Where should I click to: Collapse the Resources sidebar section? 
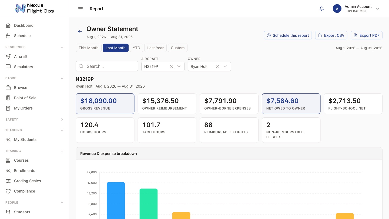pyautogui.click(x=62, y=47)
